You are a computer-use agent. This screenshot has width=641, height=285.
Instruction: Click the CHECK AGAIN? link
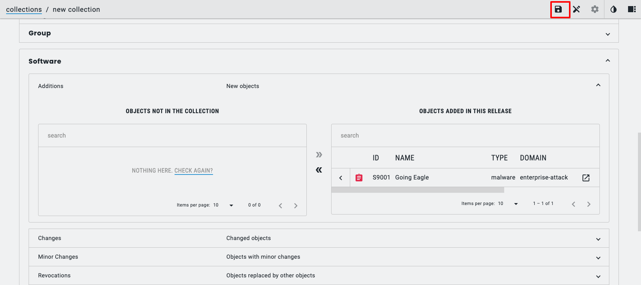pyautogui.click(x=194, y=171)
